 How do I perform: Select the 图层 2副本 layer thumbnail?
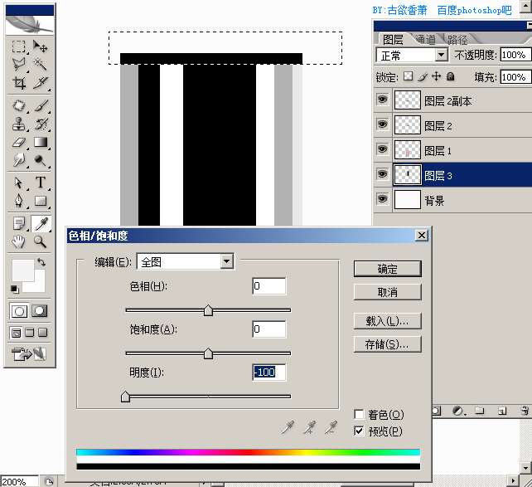408,100
